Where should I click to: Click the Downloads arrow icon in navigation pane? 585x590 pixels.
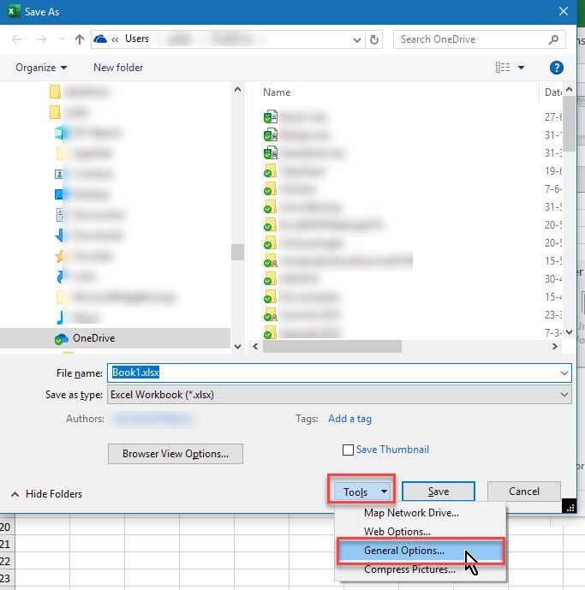coord(60,235)
